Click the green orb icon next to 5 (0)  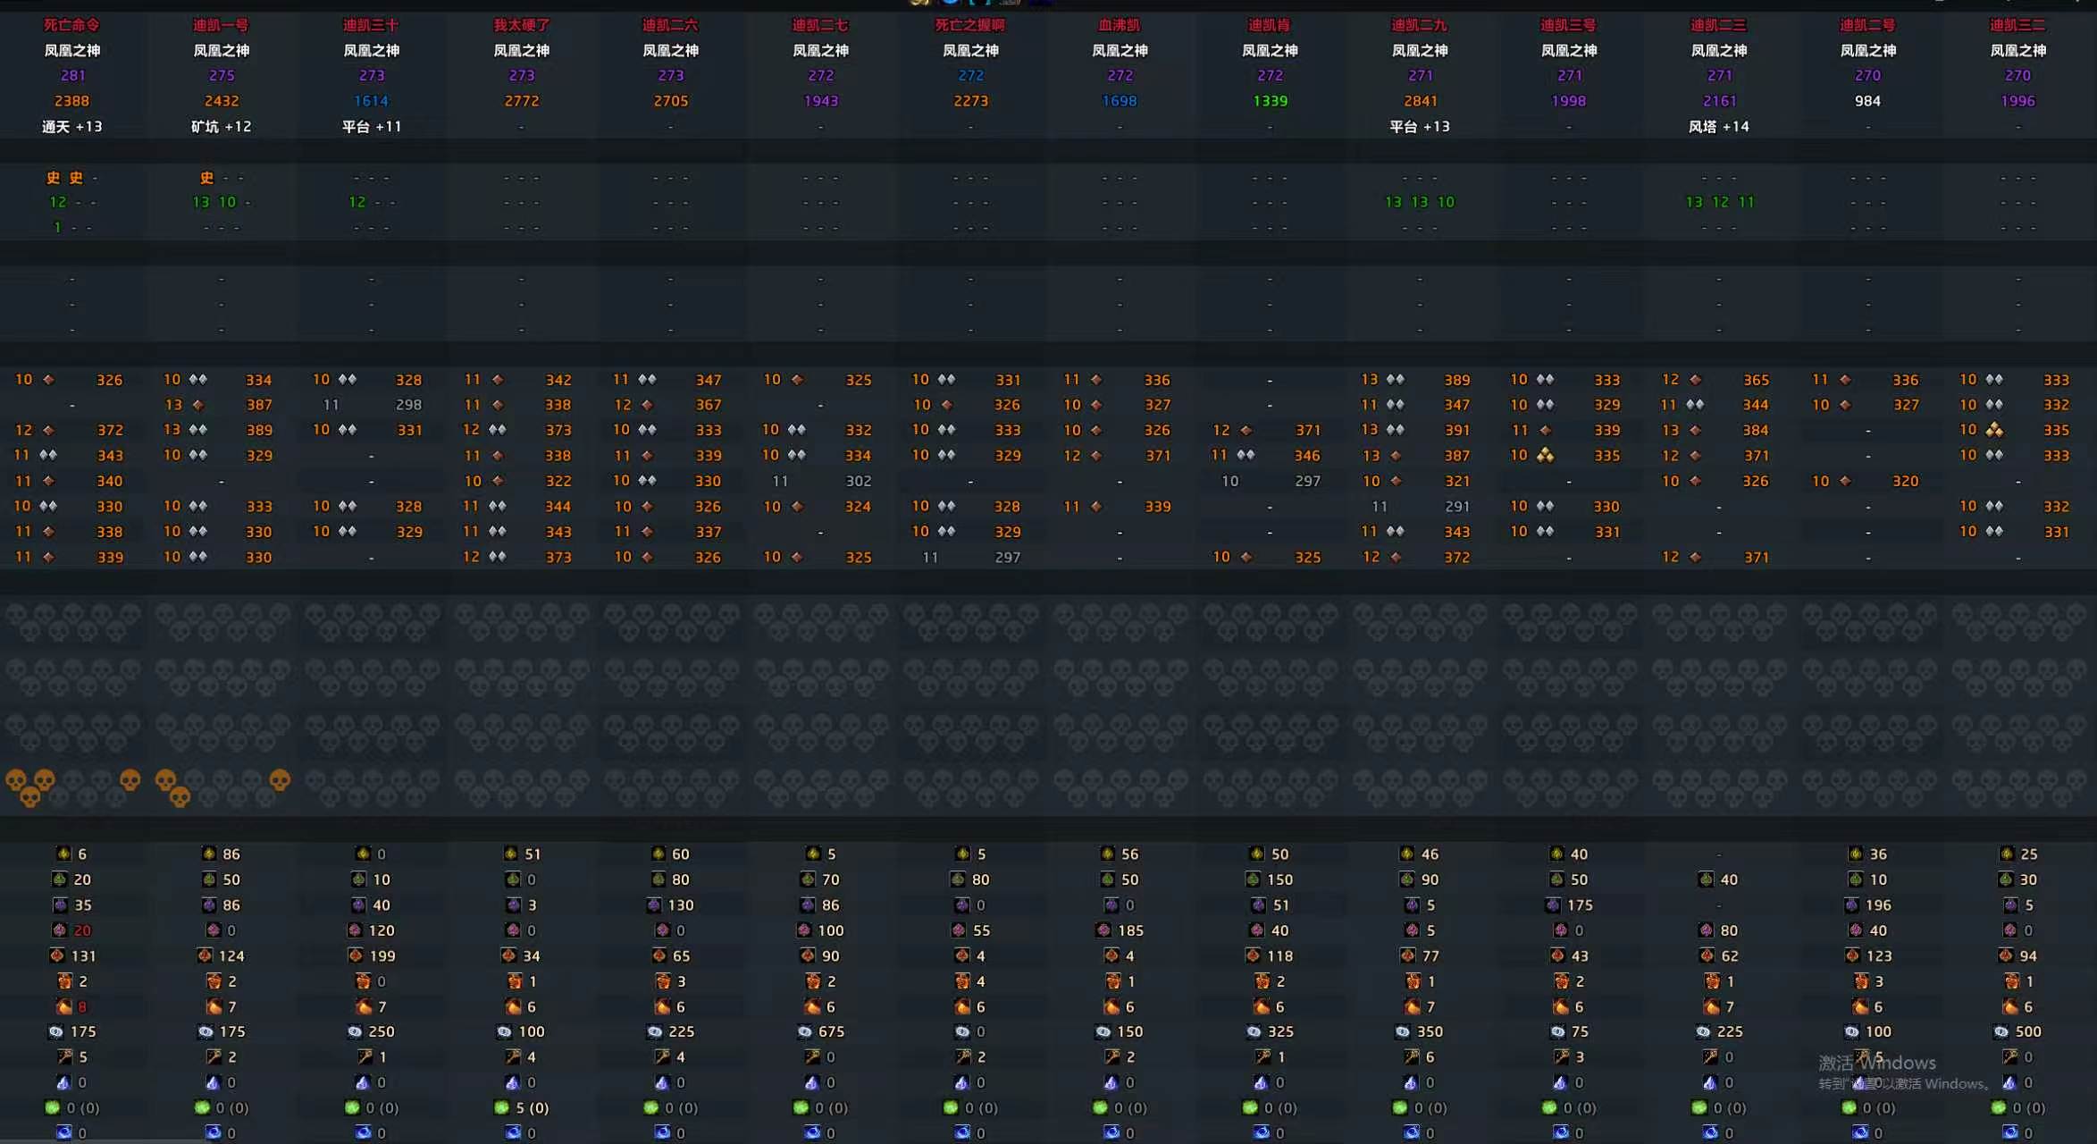[x=502, y=1107]
